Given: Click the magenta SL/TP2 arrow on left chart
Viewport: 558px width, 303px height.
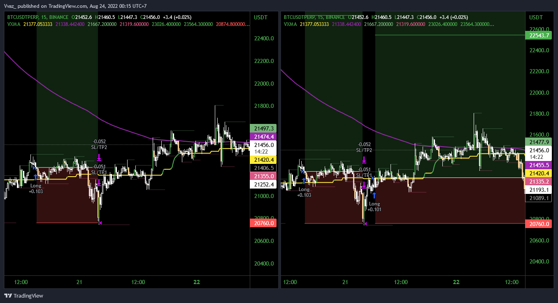Looking at the screenshot, I should pyautogui.click(x=99, y=157).
